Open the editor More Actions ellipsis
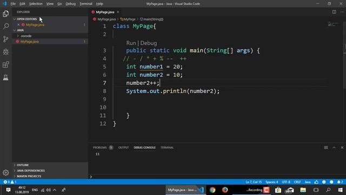The width and height of the screenshot is (346, 195). (342, 12)
